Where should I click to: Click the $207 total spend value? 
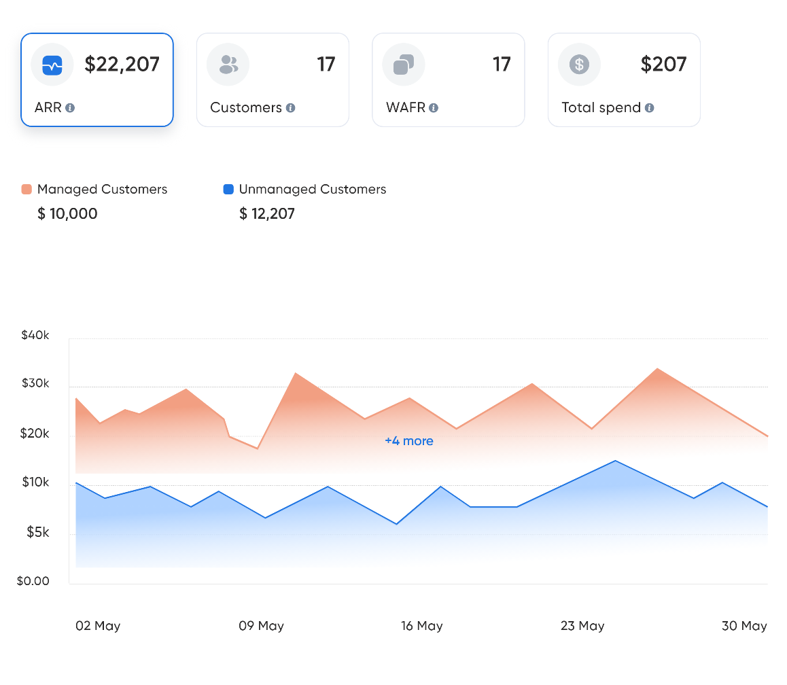click(x=663, y=65)
